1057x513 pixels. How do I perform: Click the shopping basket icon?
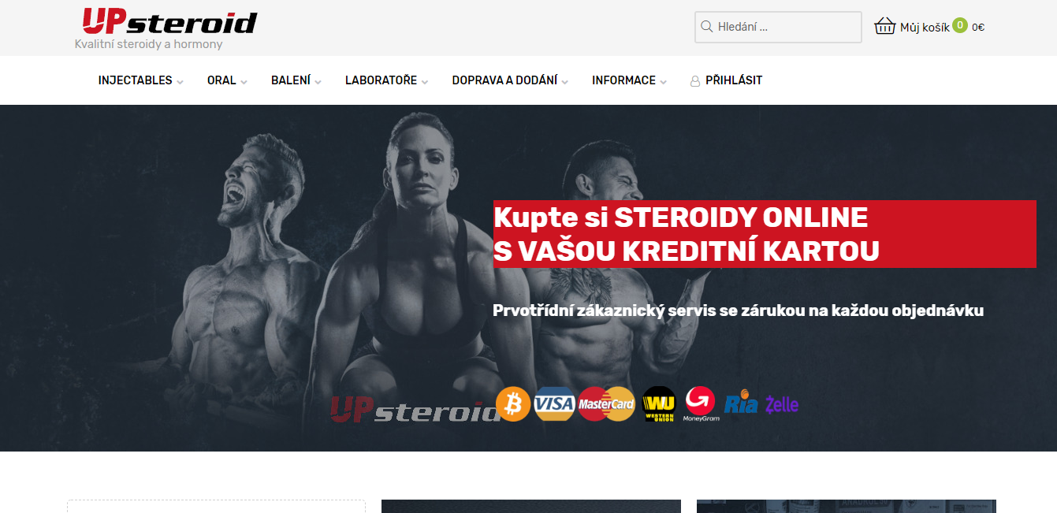pyautogui.click(x=885, y=27)
